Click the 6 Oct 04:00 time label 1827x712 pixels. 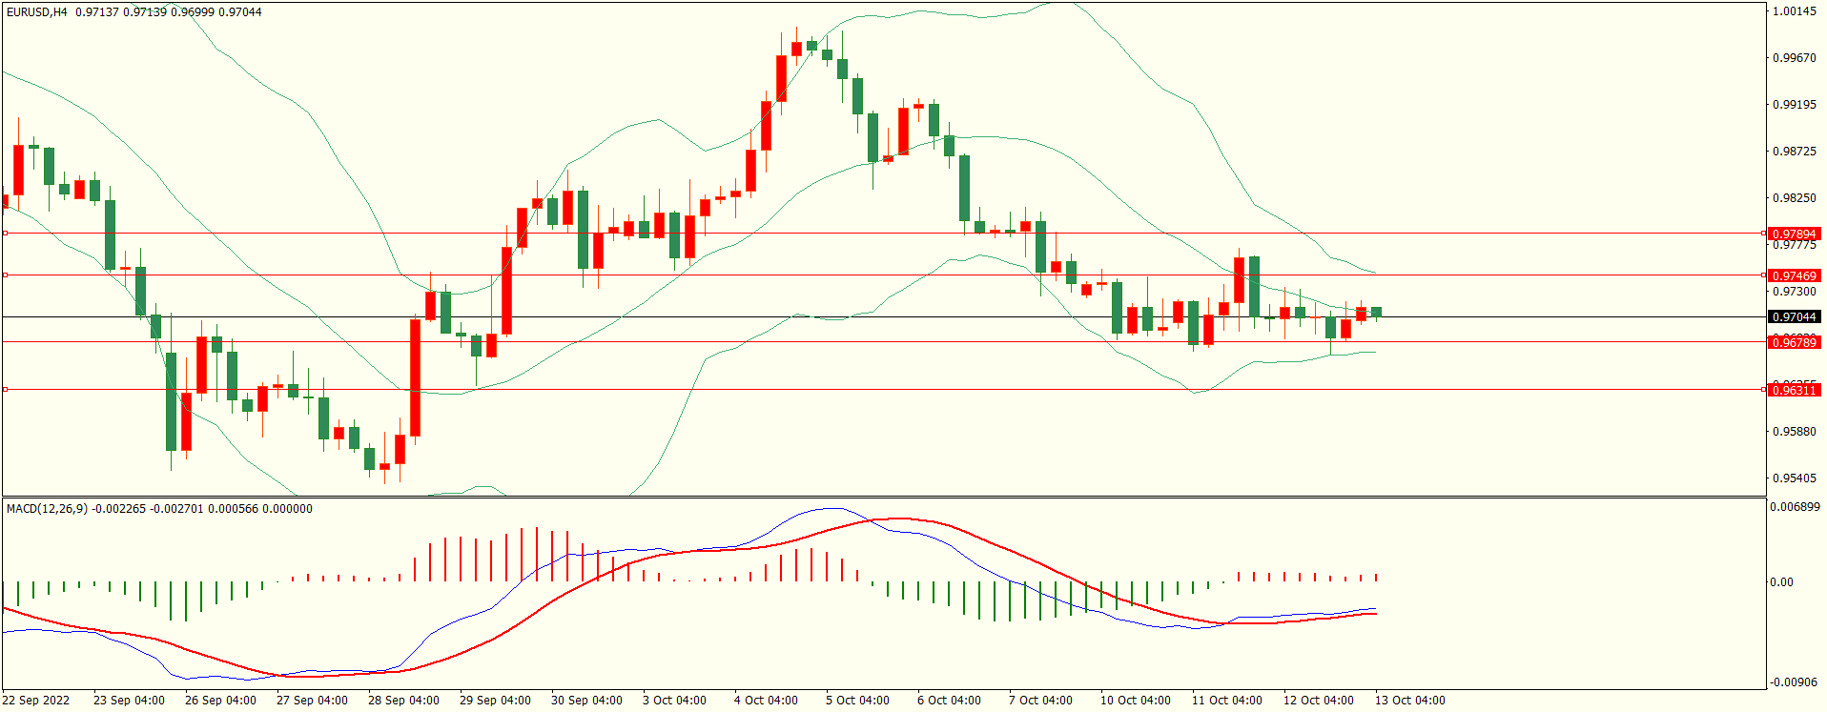(x=949, y=701)
